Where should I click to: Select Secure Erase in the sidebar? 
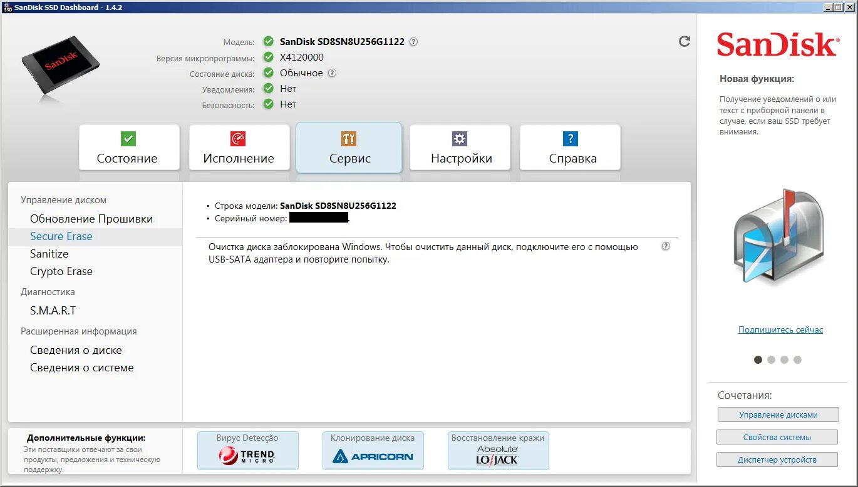coord(95,236)
